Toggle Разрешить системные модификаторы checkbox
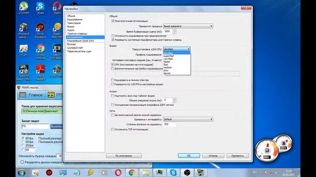The width and height of the screenshot is (316, 177). pos(113,40)
